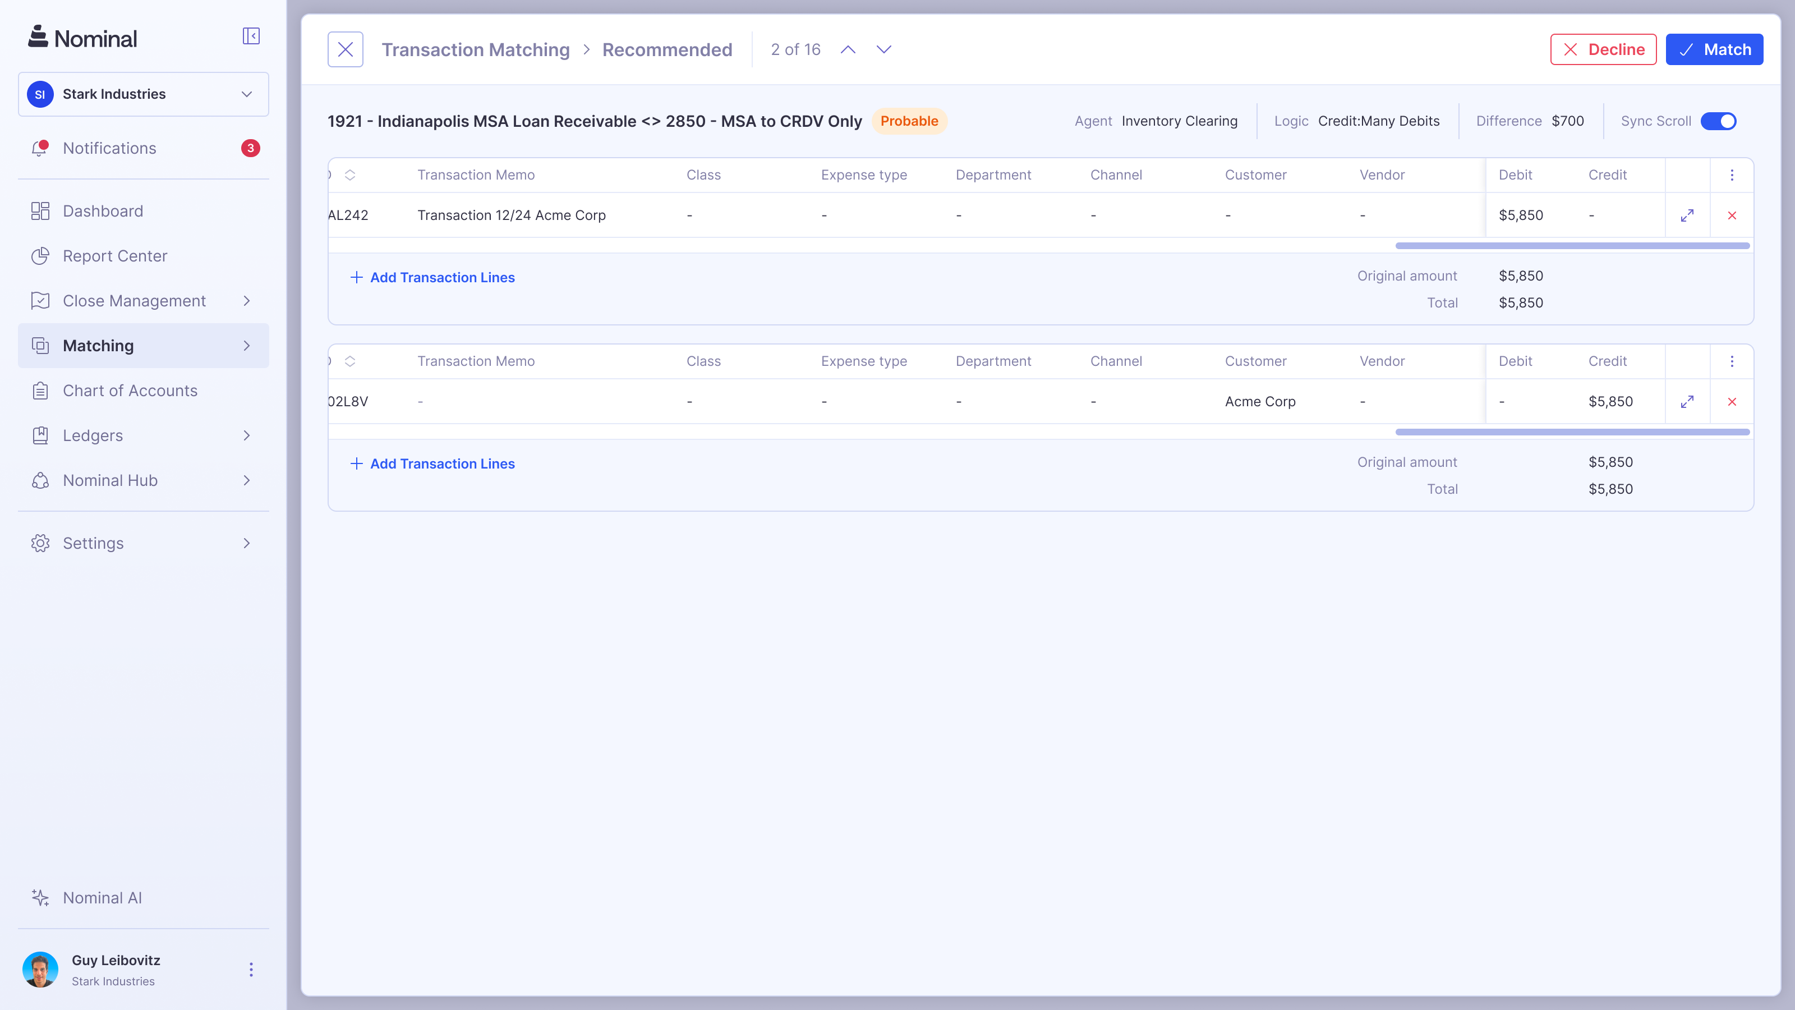Open the lower table's column options menu
1795x1010 pixels.
pyautogui.click(x=1732, y=361)
